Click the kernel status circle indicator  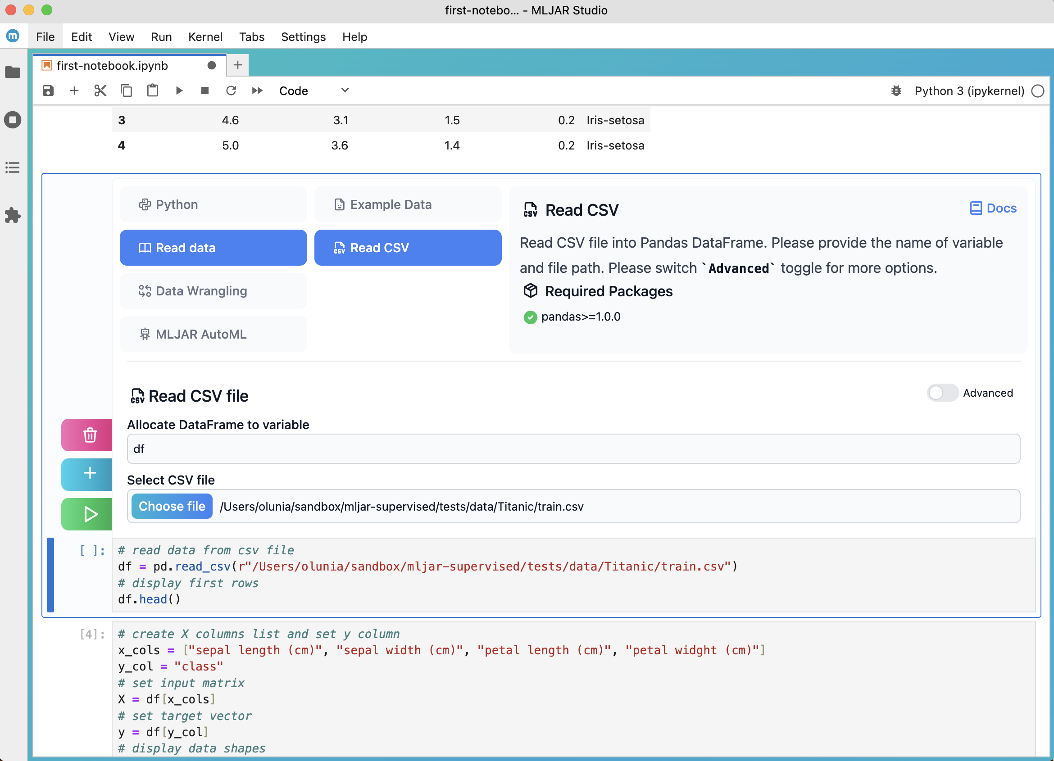click(x=1038, y=91)
